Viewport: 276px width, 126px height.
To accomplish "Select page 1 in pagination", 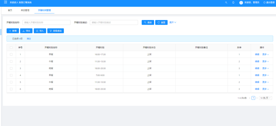I will [253, 98].
